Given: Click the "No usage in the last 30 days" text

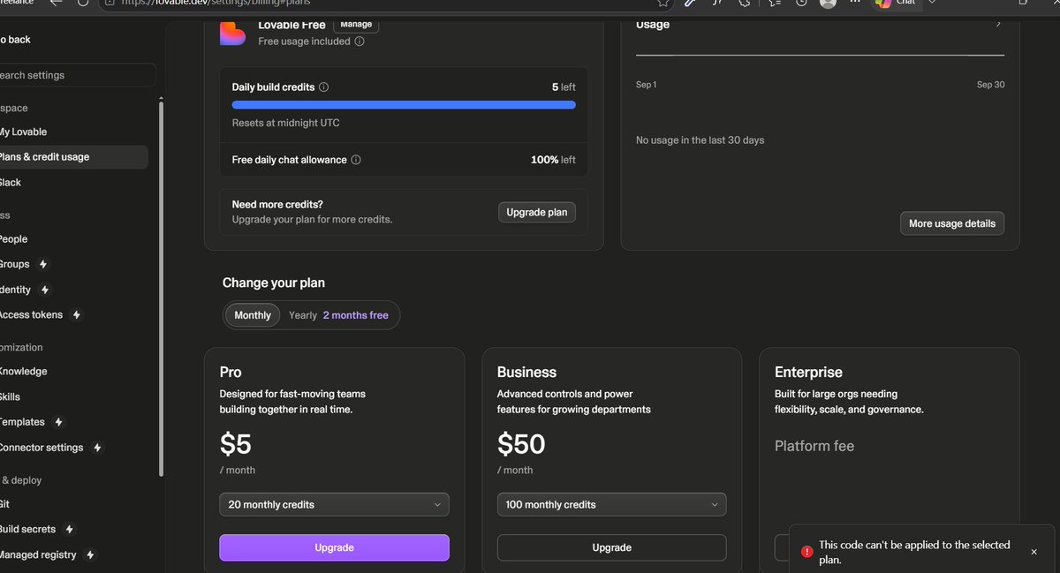Looking at the screenshot, I should 700,140.
